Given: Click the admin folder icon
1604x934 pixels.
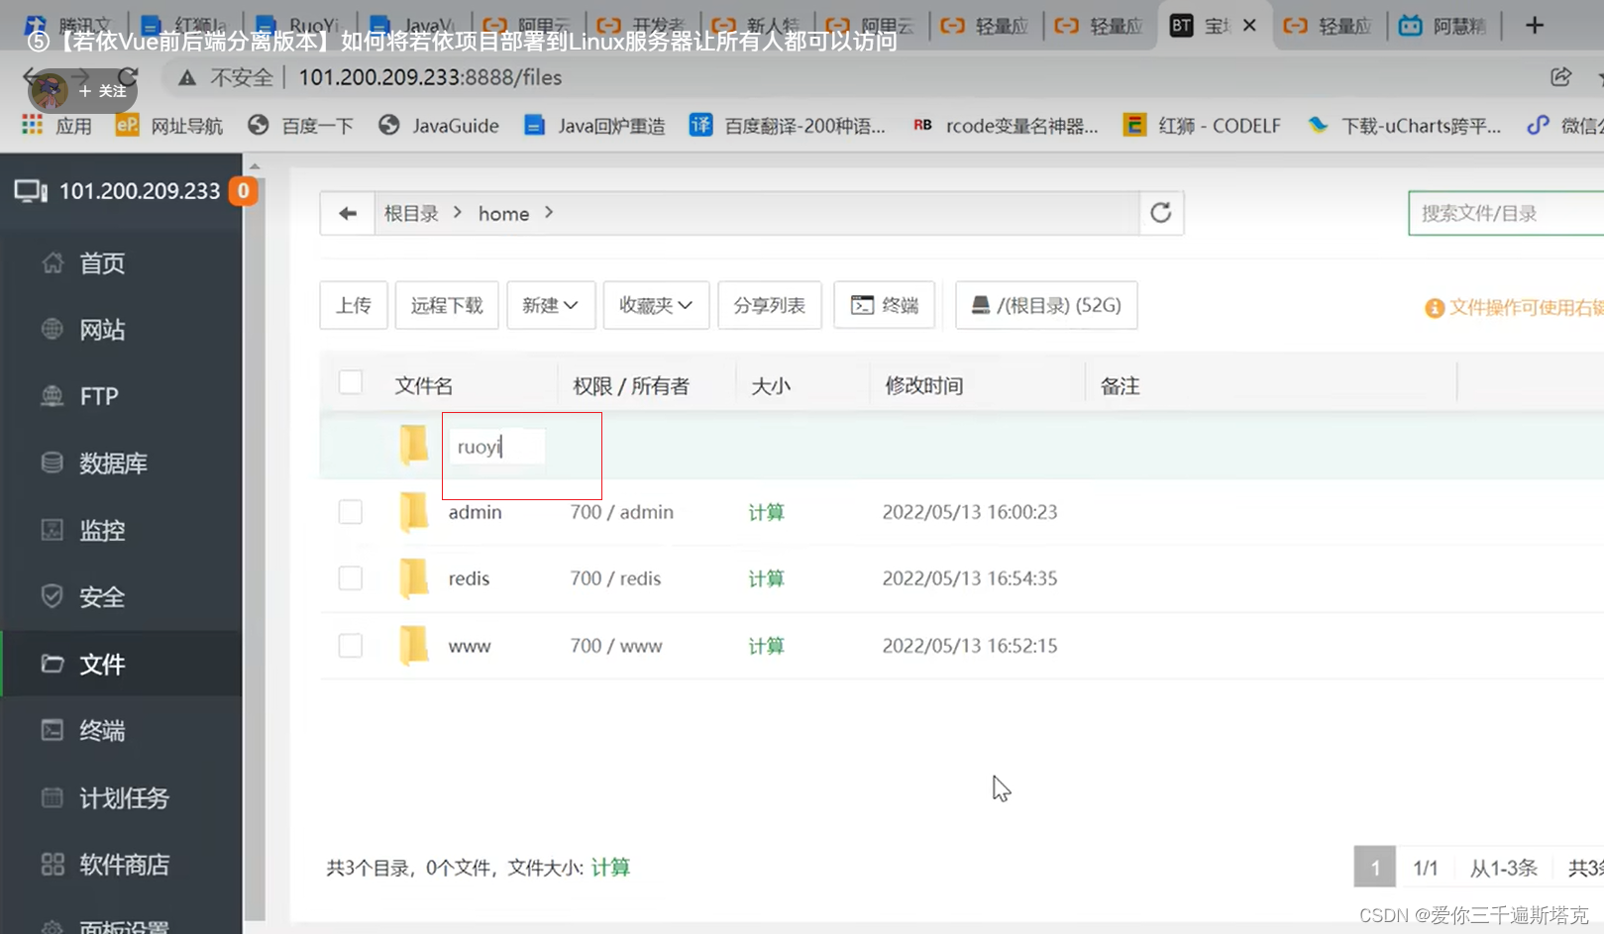Looking at the screenshot, I should 414,512.
